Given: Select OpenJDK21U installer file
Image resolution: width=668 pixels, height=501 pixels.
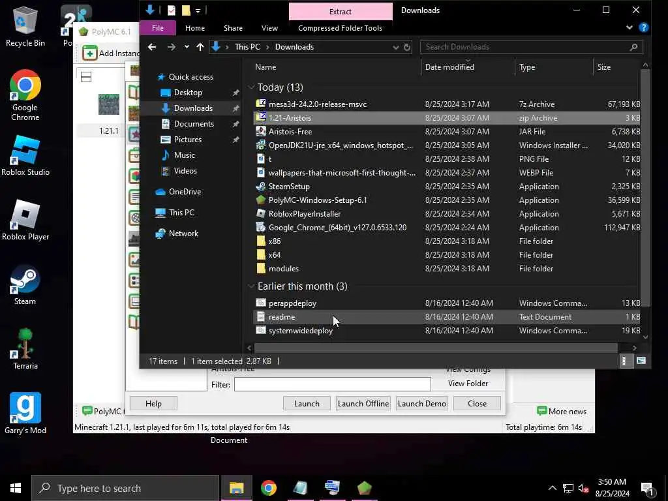Looking at the screenshot, I should 447,145.
